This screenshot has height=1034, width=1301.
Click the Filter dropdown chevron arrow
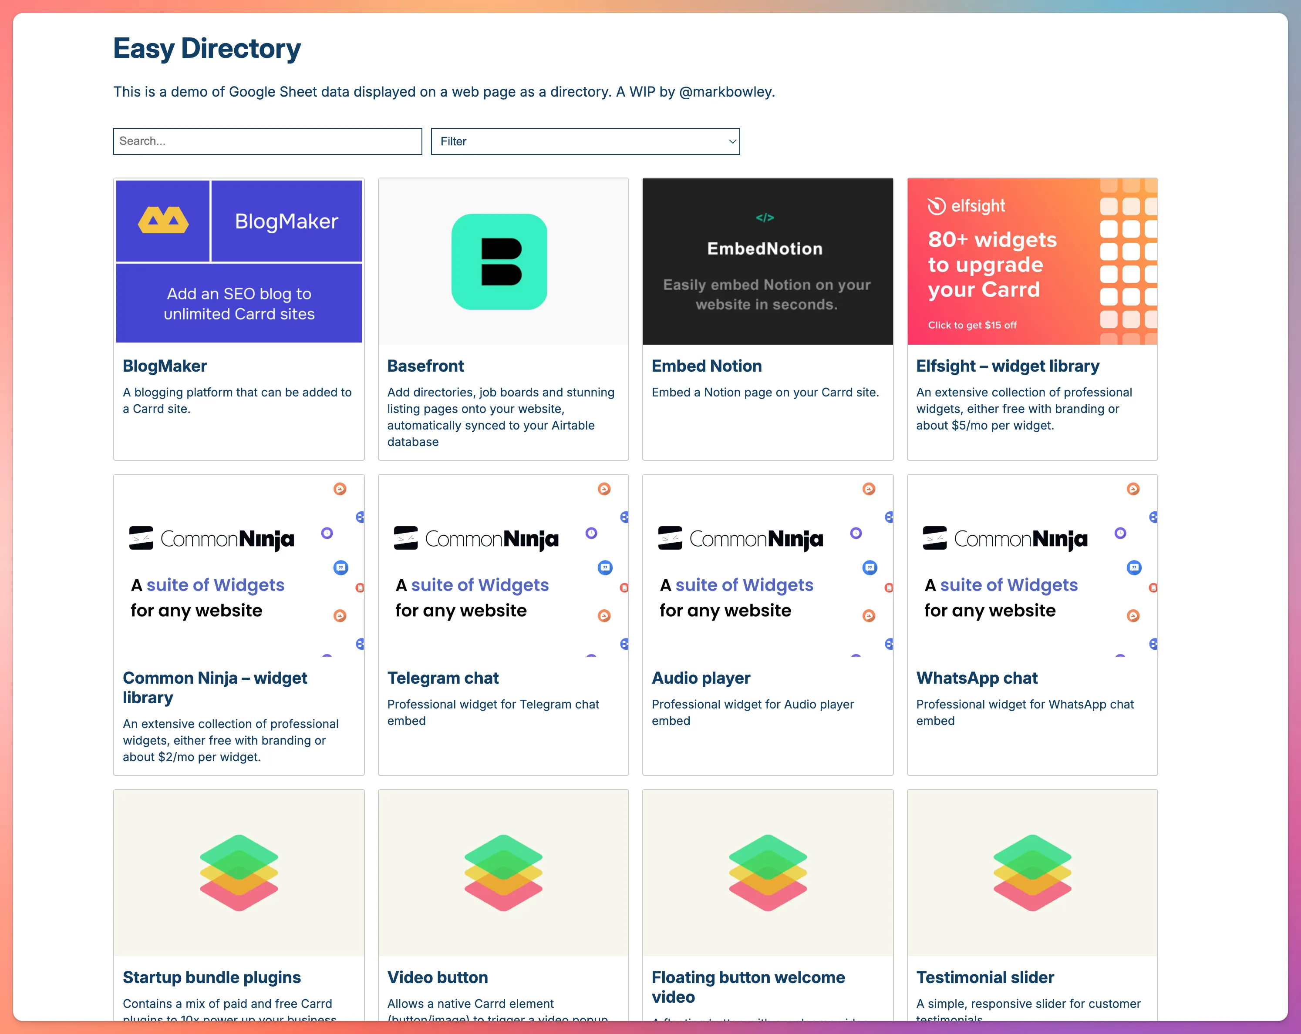pos(732,141)
